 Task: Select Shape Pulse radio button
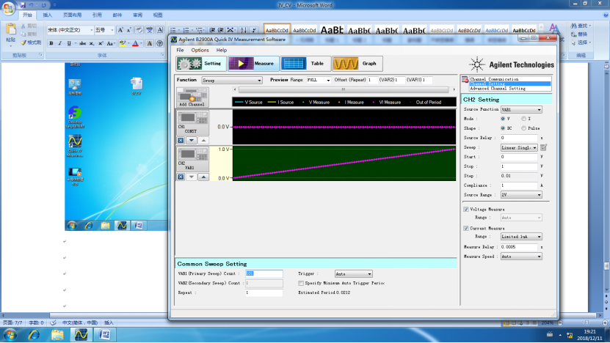click(523, 128)
